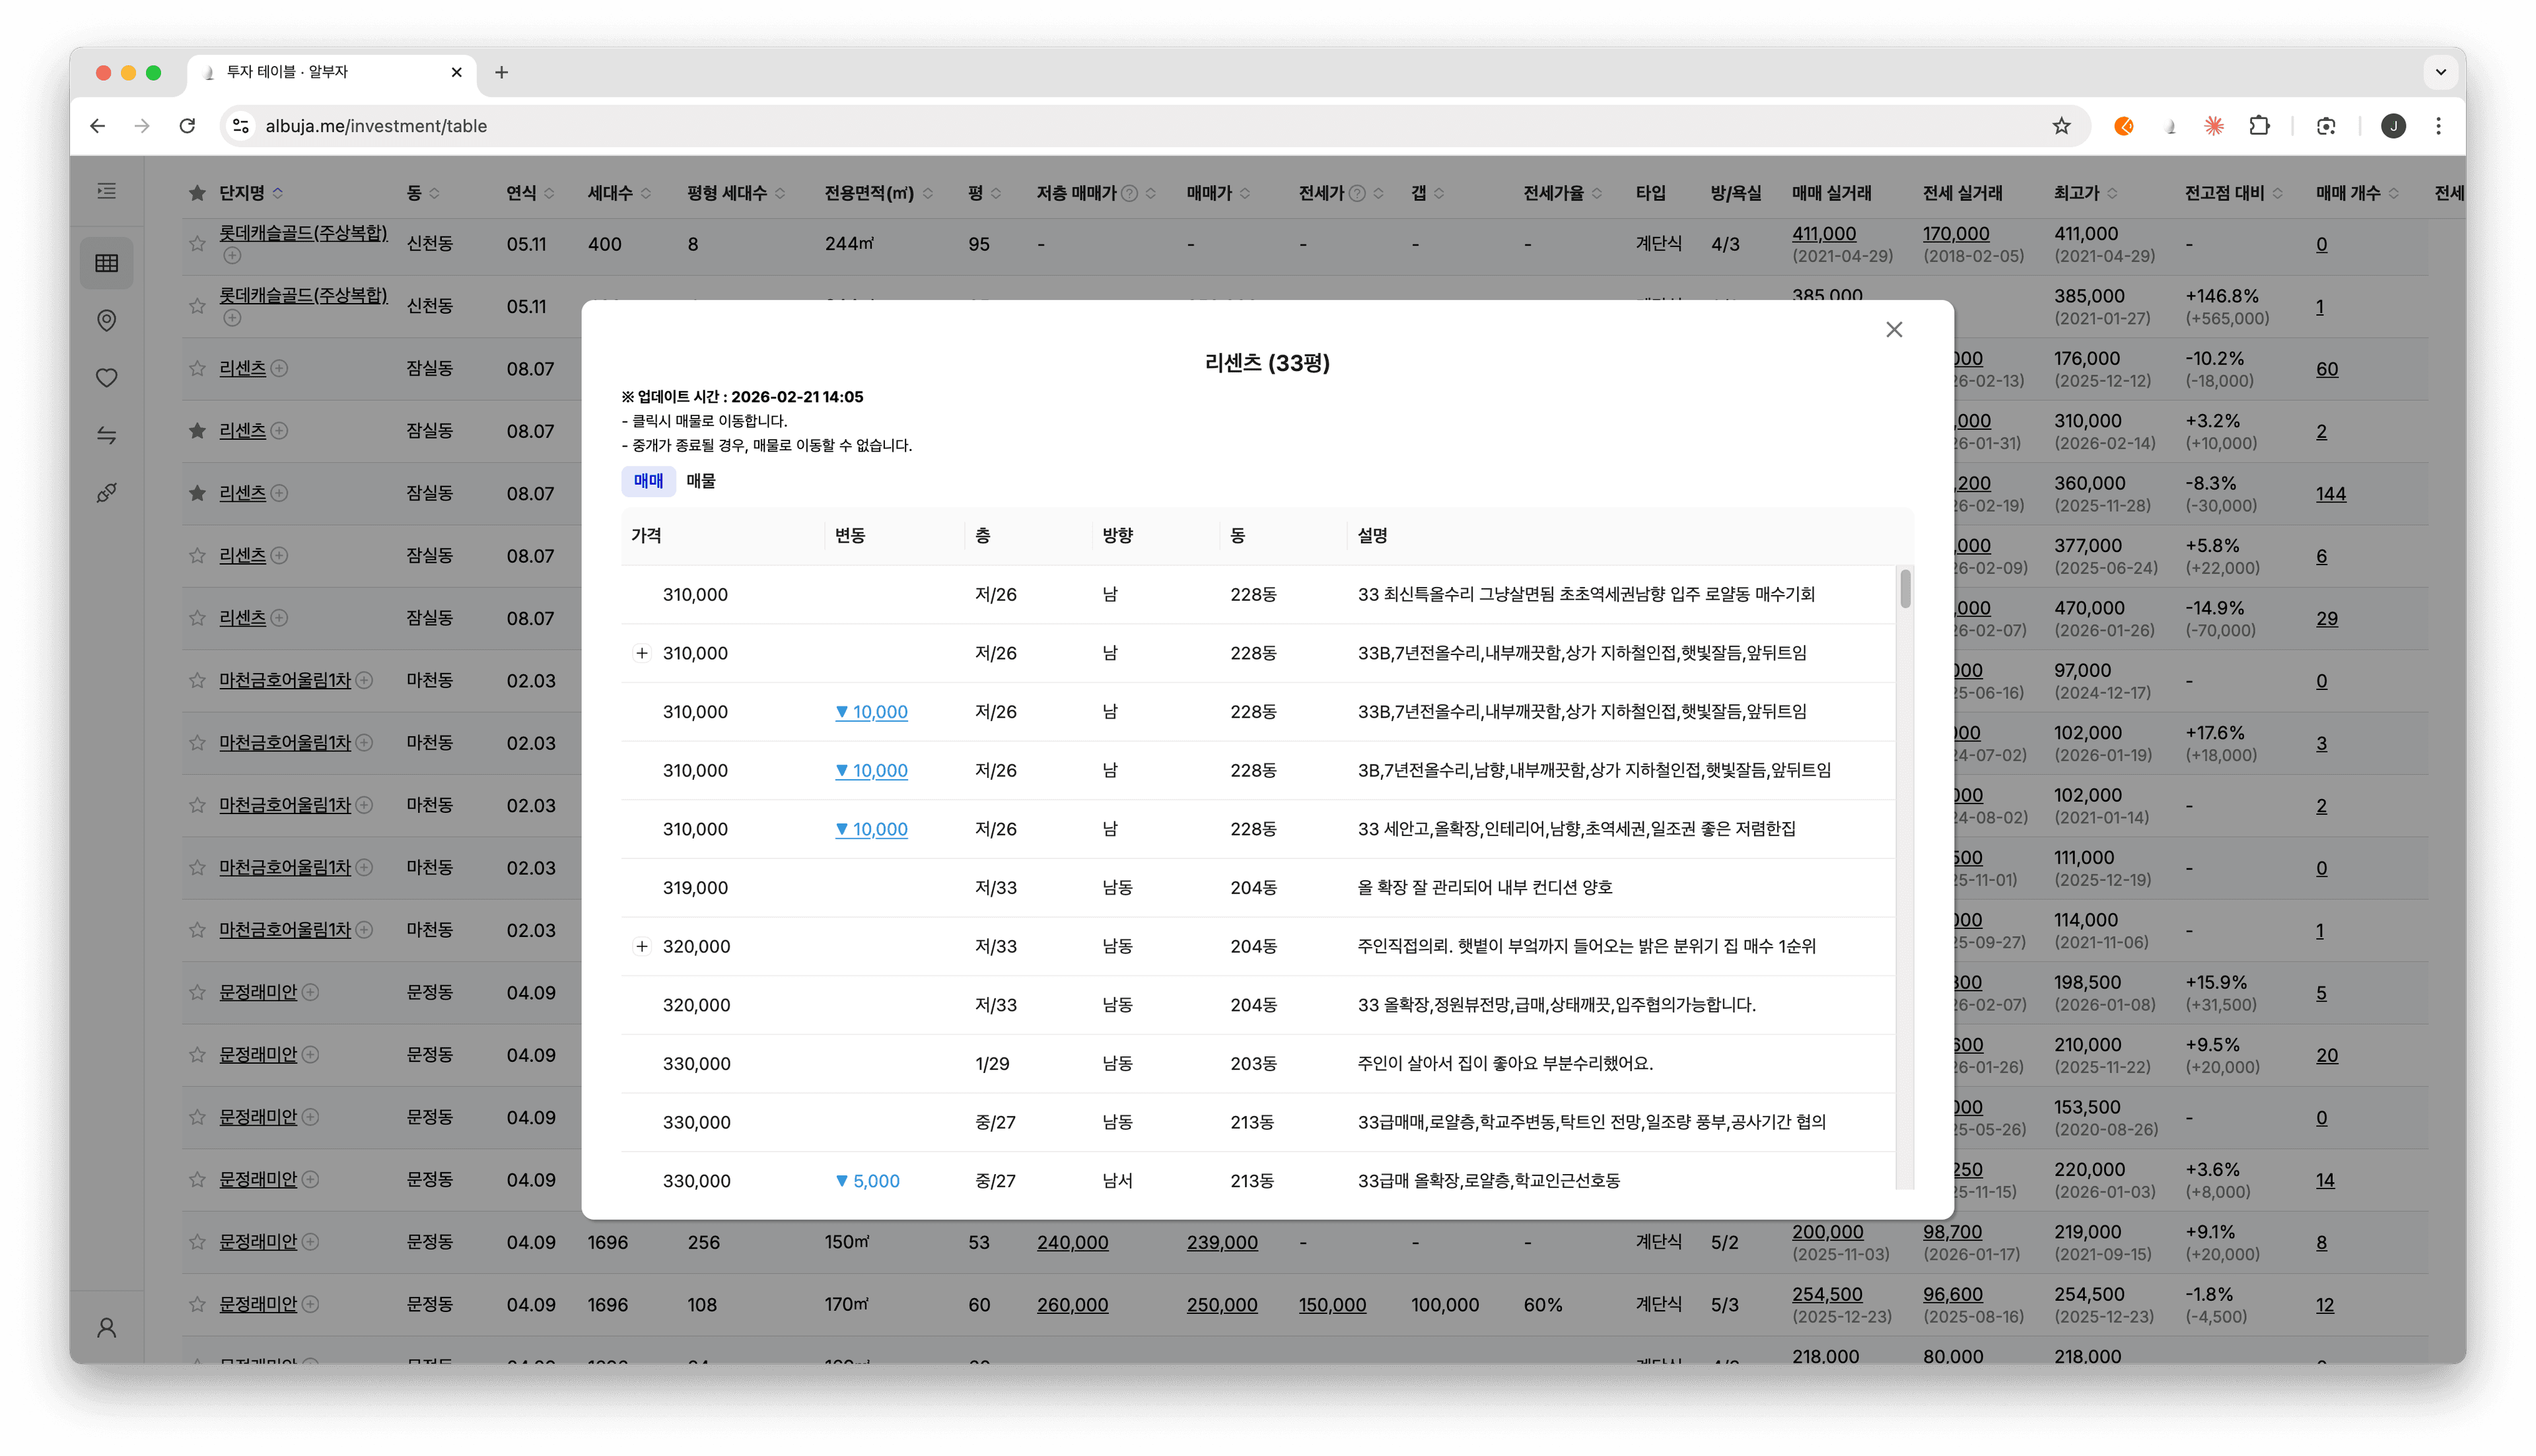Click the dialog's vertical scrollbar thumb
The height and width of the screenshot is (1456, 2536).
point(1905,588)
